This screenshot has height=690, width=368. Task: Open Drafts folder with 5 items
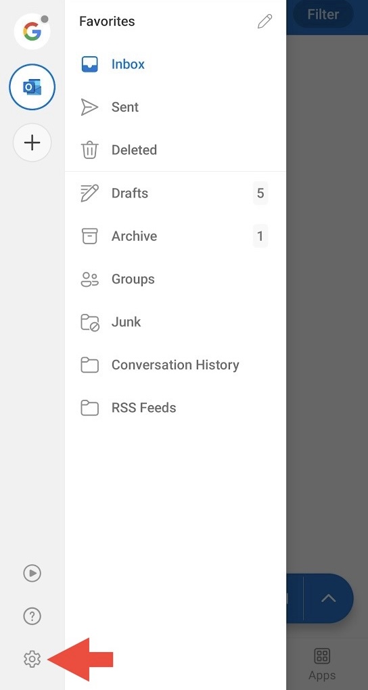tap(175, 193)
